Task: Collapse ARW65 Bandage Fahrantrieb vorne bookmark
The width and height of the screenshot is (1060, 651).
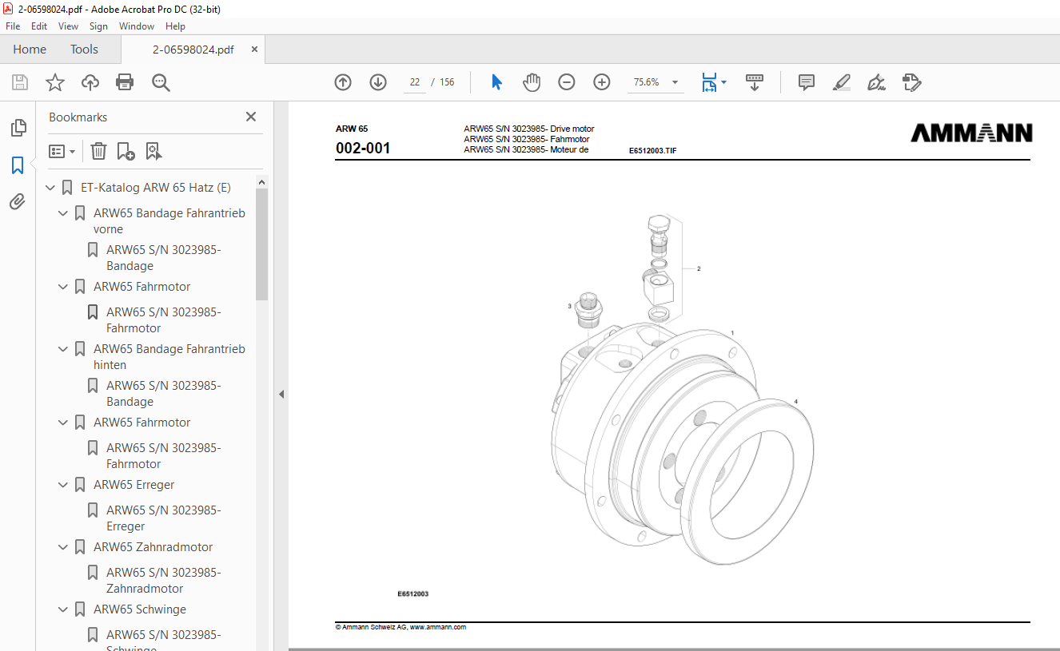Action: tap(63, 213)
